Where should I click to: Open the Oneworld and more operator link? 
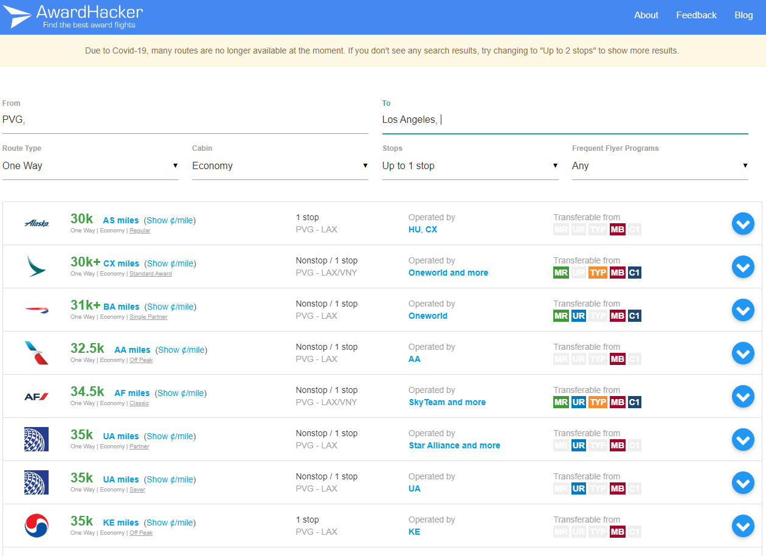(x=448, y=273)
